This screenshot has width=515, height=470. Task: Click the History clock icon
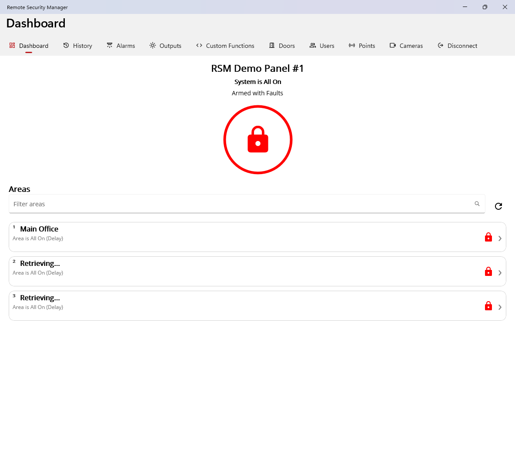coord(66,45)
